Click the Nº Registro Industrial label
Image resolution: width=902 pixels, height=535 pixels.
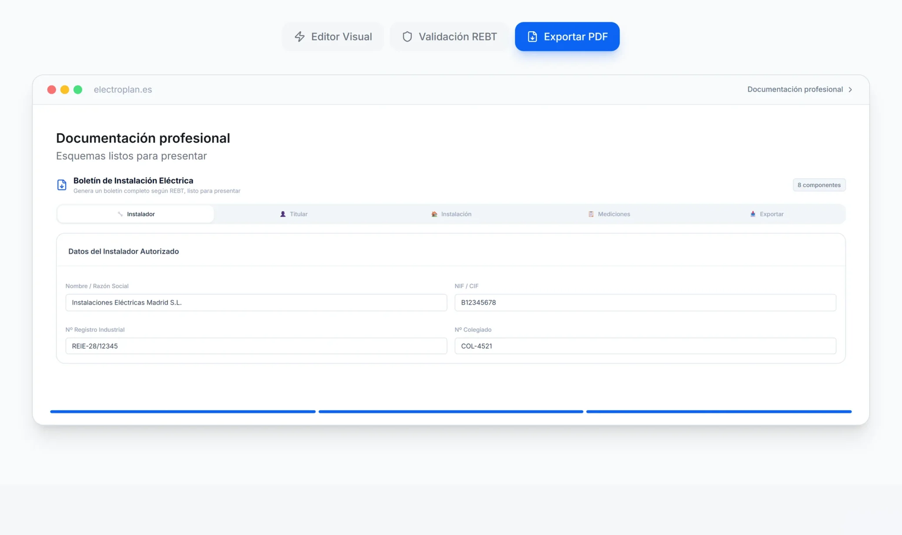95,330
